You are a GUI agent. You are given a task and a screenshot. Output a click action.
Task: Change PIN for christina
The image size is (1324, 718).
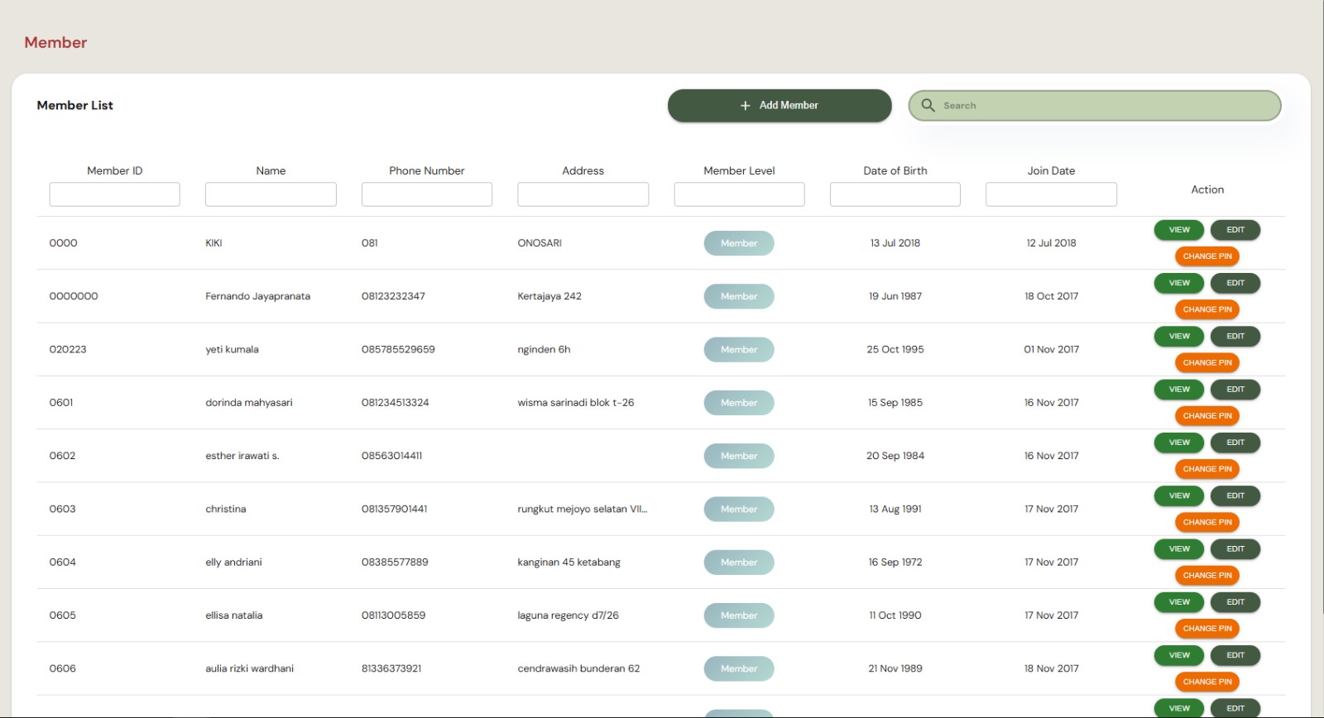coord(1207,522)
